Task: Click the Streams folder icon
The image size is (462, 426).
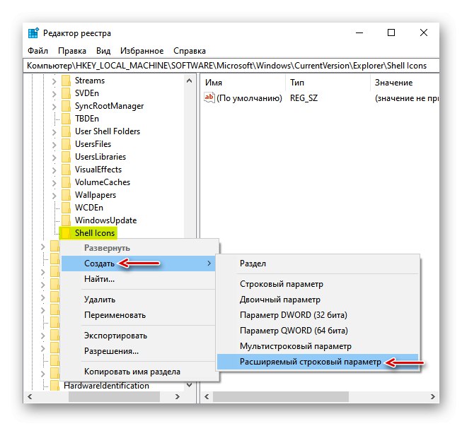Action: [x=66, y=81]
